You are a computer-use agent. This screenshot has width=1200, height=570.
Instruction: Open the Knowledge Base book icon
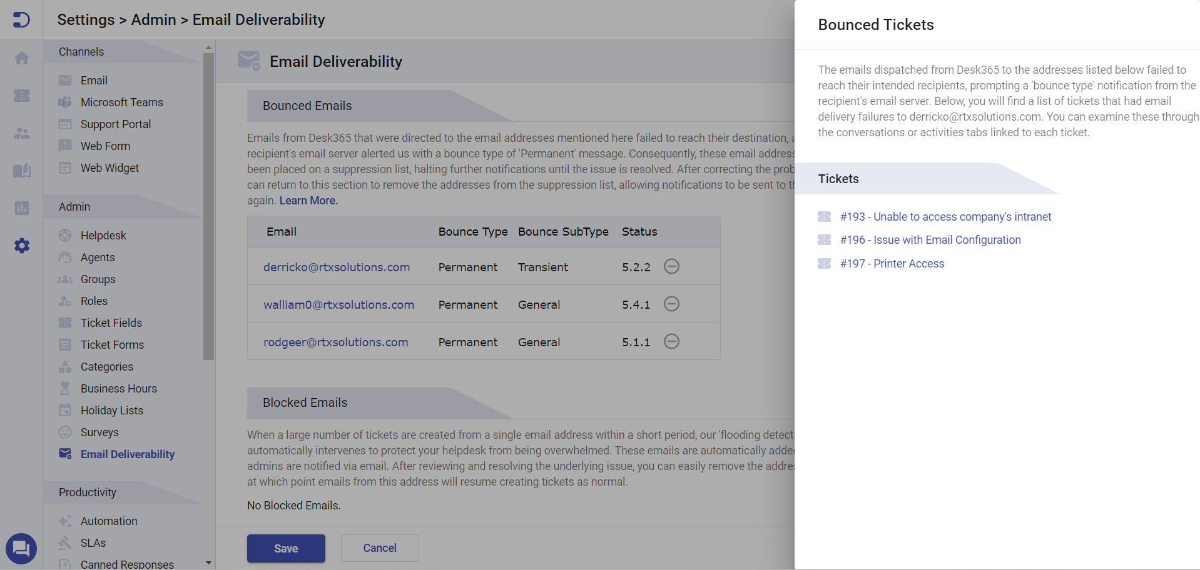point(21,171)
